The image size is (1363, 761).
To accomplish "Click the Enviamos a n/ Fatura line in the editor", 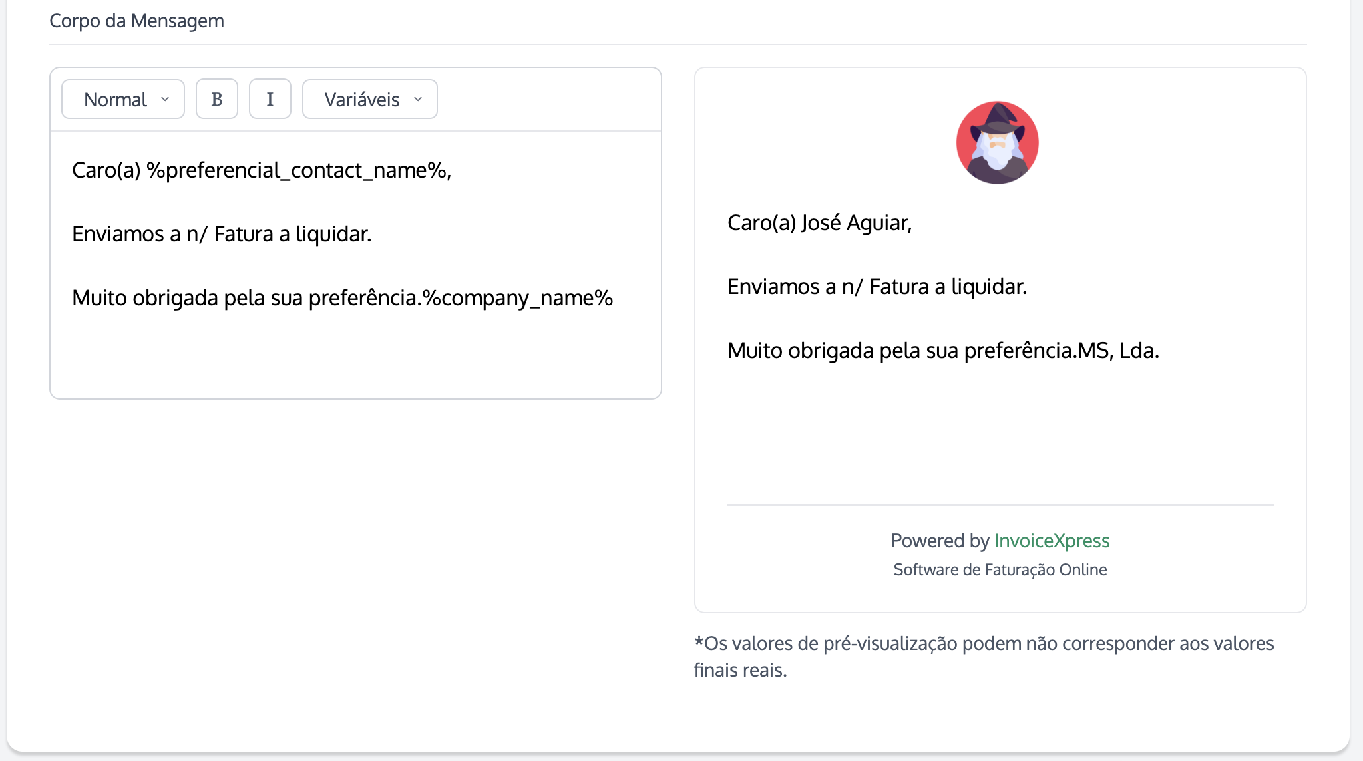I will click(221, 234).
